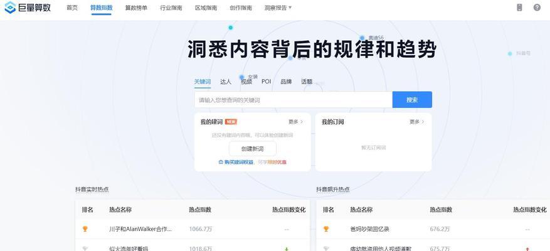Click the 创建新词 button

click(x=253, y=149)
